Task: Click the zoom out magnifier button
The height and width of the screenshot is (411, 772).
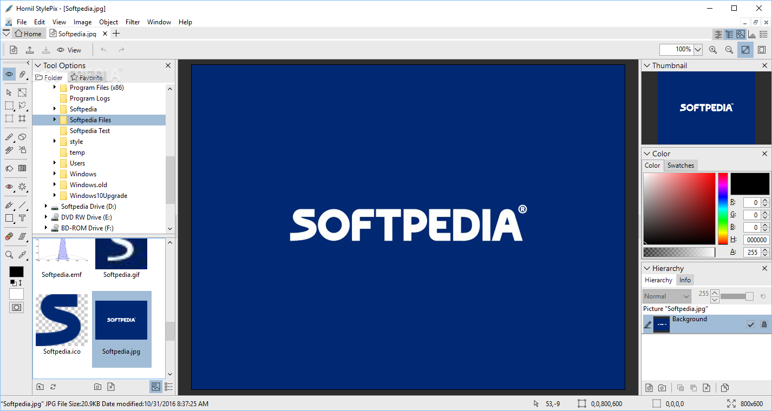Action: point(729,50)
